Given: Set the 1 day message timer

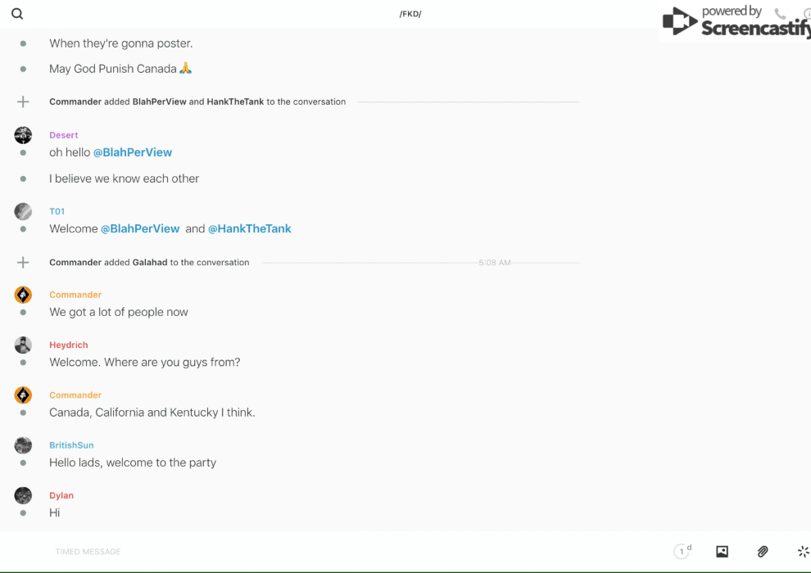Looking at the screenshot, I should pyautogui.click(x=682, y=552).
